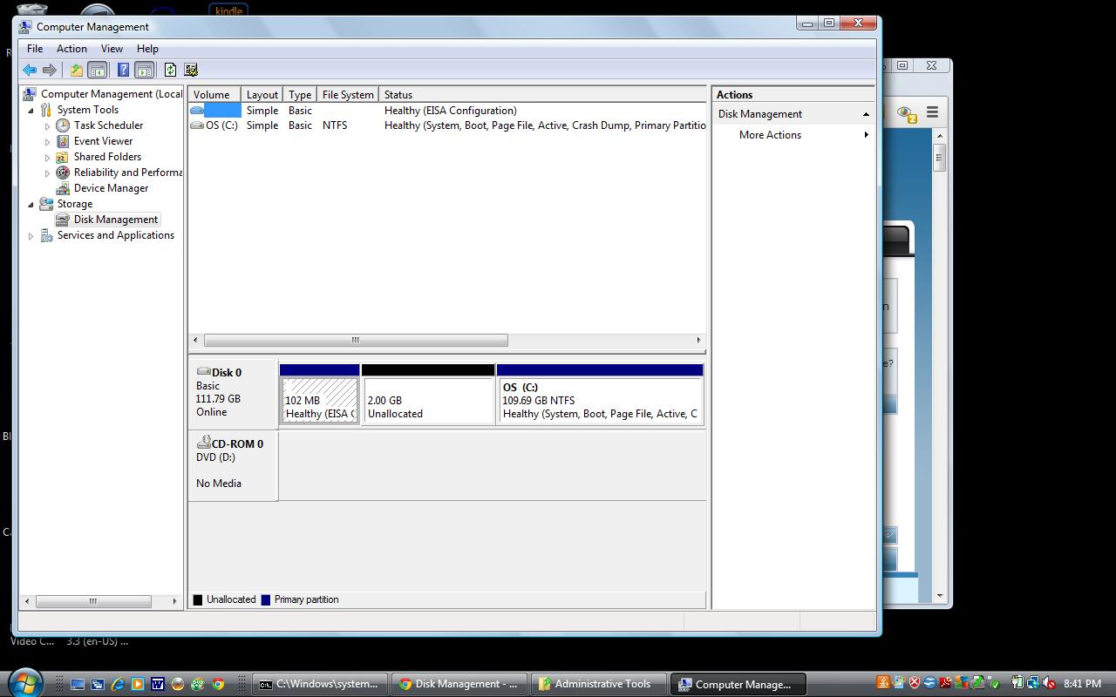Open the Chrome menu in background window
Screen dimensions: 1116x697
(932, 112)
